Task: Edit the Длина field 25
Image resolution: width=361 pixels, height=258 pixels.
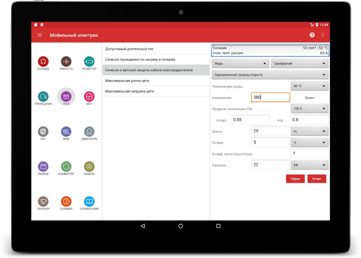Action: coord(271,131)
